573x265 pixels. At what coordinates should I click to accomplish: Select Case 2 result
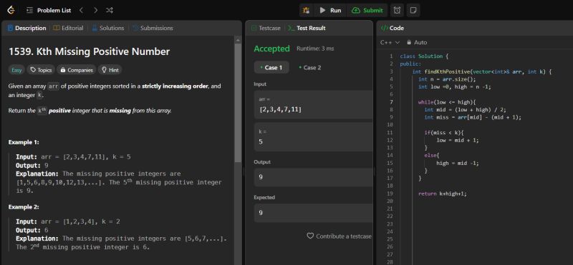point(309,67)
